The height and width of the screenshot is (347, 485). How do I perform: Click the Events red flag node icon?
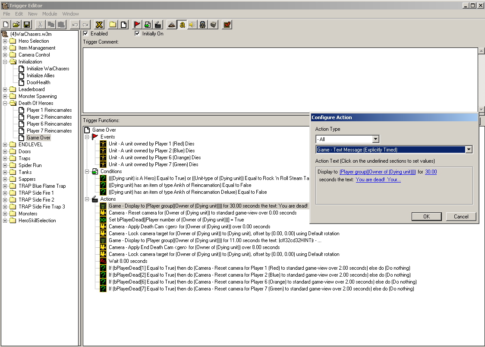coord(95,137)
